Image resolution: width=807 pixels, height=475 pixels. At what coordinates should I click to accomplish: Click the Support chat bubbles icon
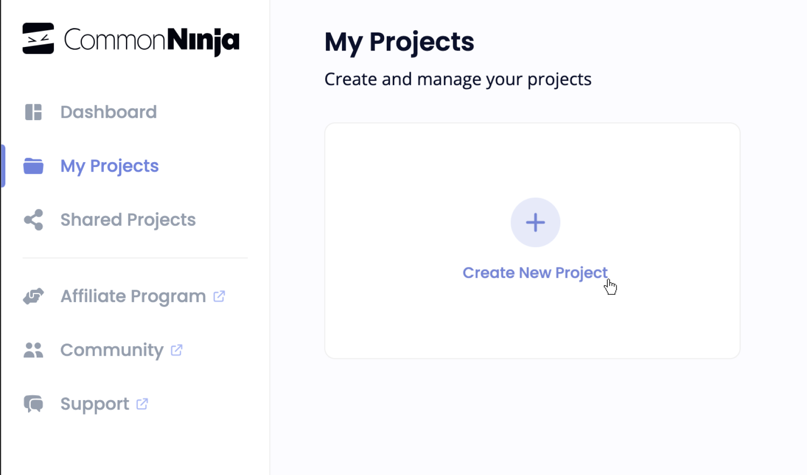(33, 404)
